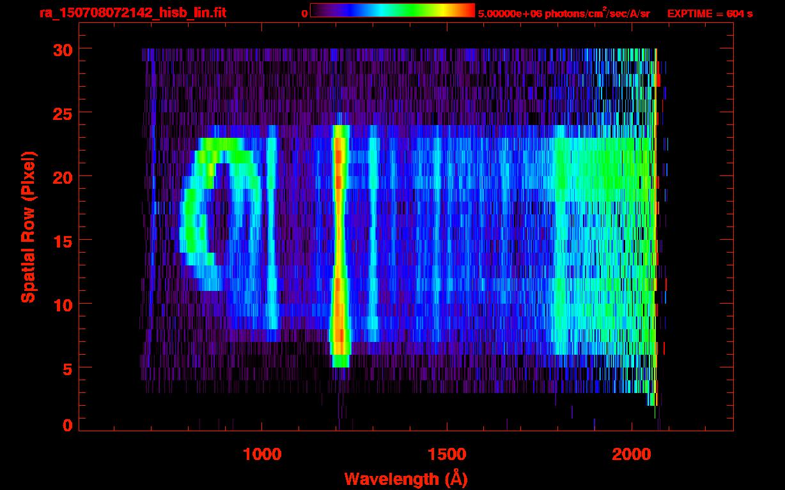
Task: Click the 1000 wavelength tick label
Action: (x=262, y=454)
